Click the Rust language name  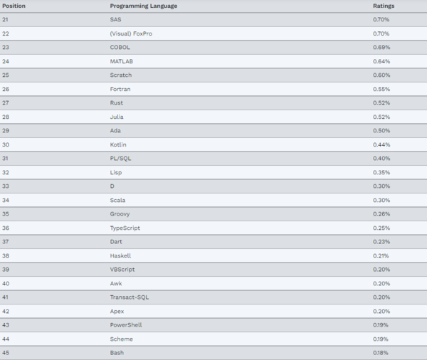(117, 103)
